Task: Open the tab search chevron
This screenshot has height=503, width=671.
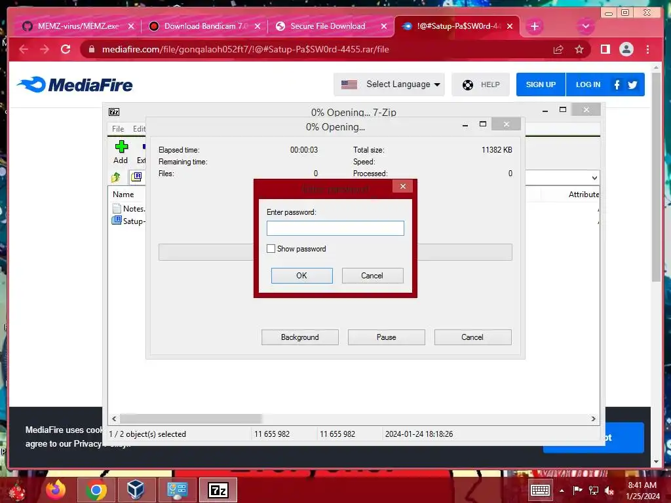Action: [585, 26]
